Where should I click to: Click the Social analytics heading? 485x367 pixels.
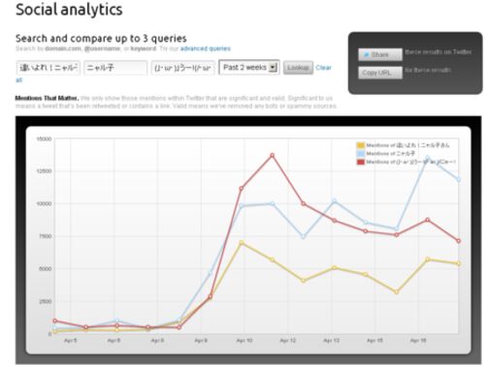click(x=69, y=10)
